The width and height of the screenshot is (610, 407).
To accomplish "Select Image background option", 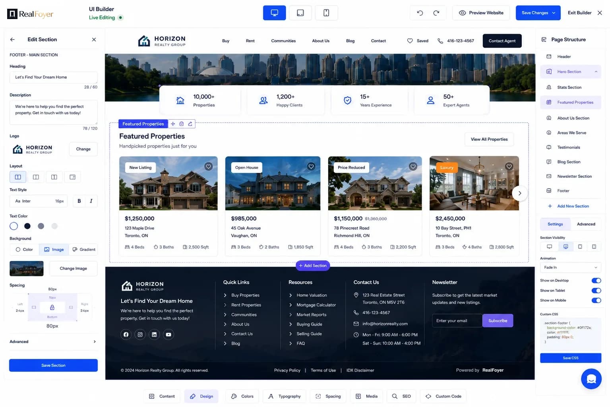I will 54,250.
